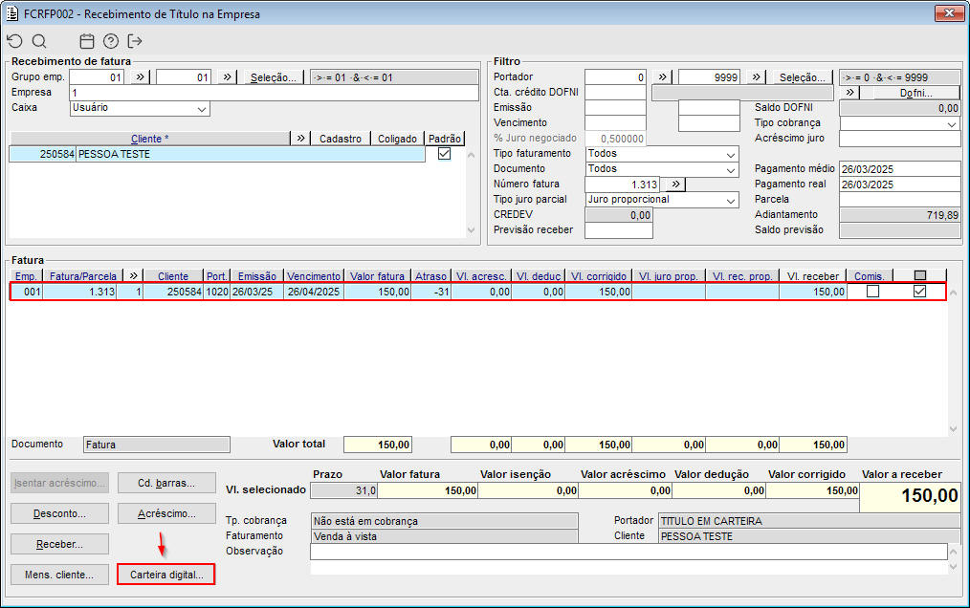Click the Observação text field
Image resolution: width=970 pixels, height=608 pixels.
[628, 552]
